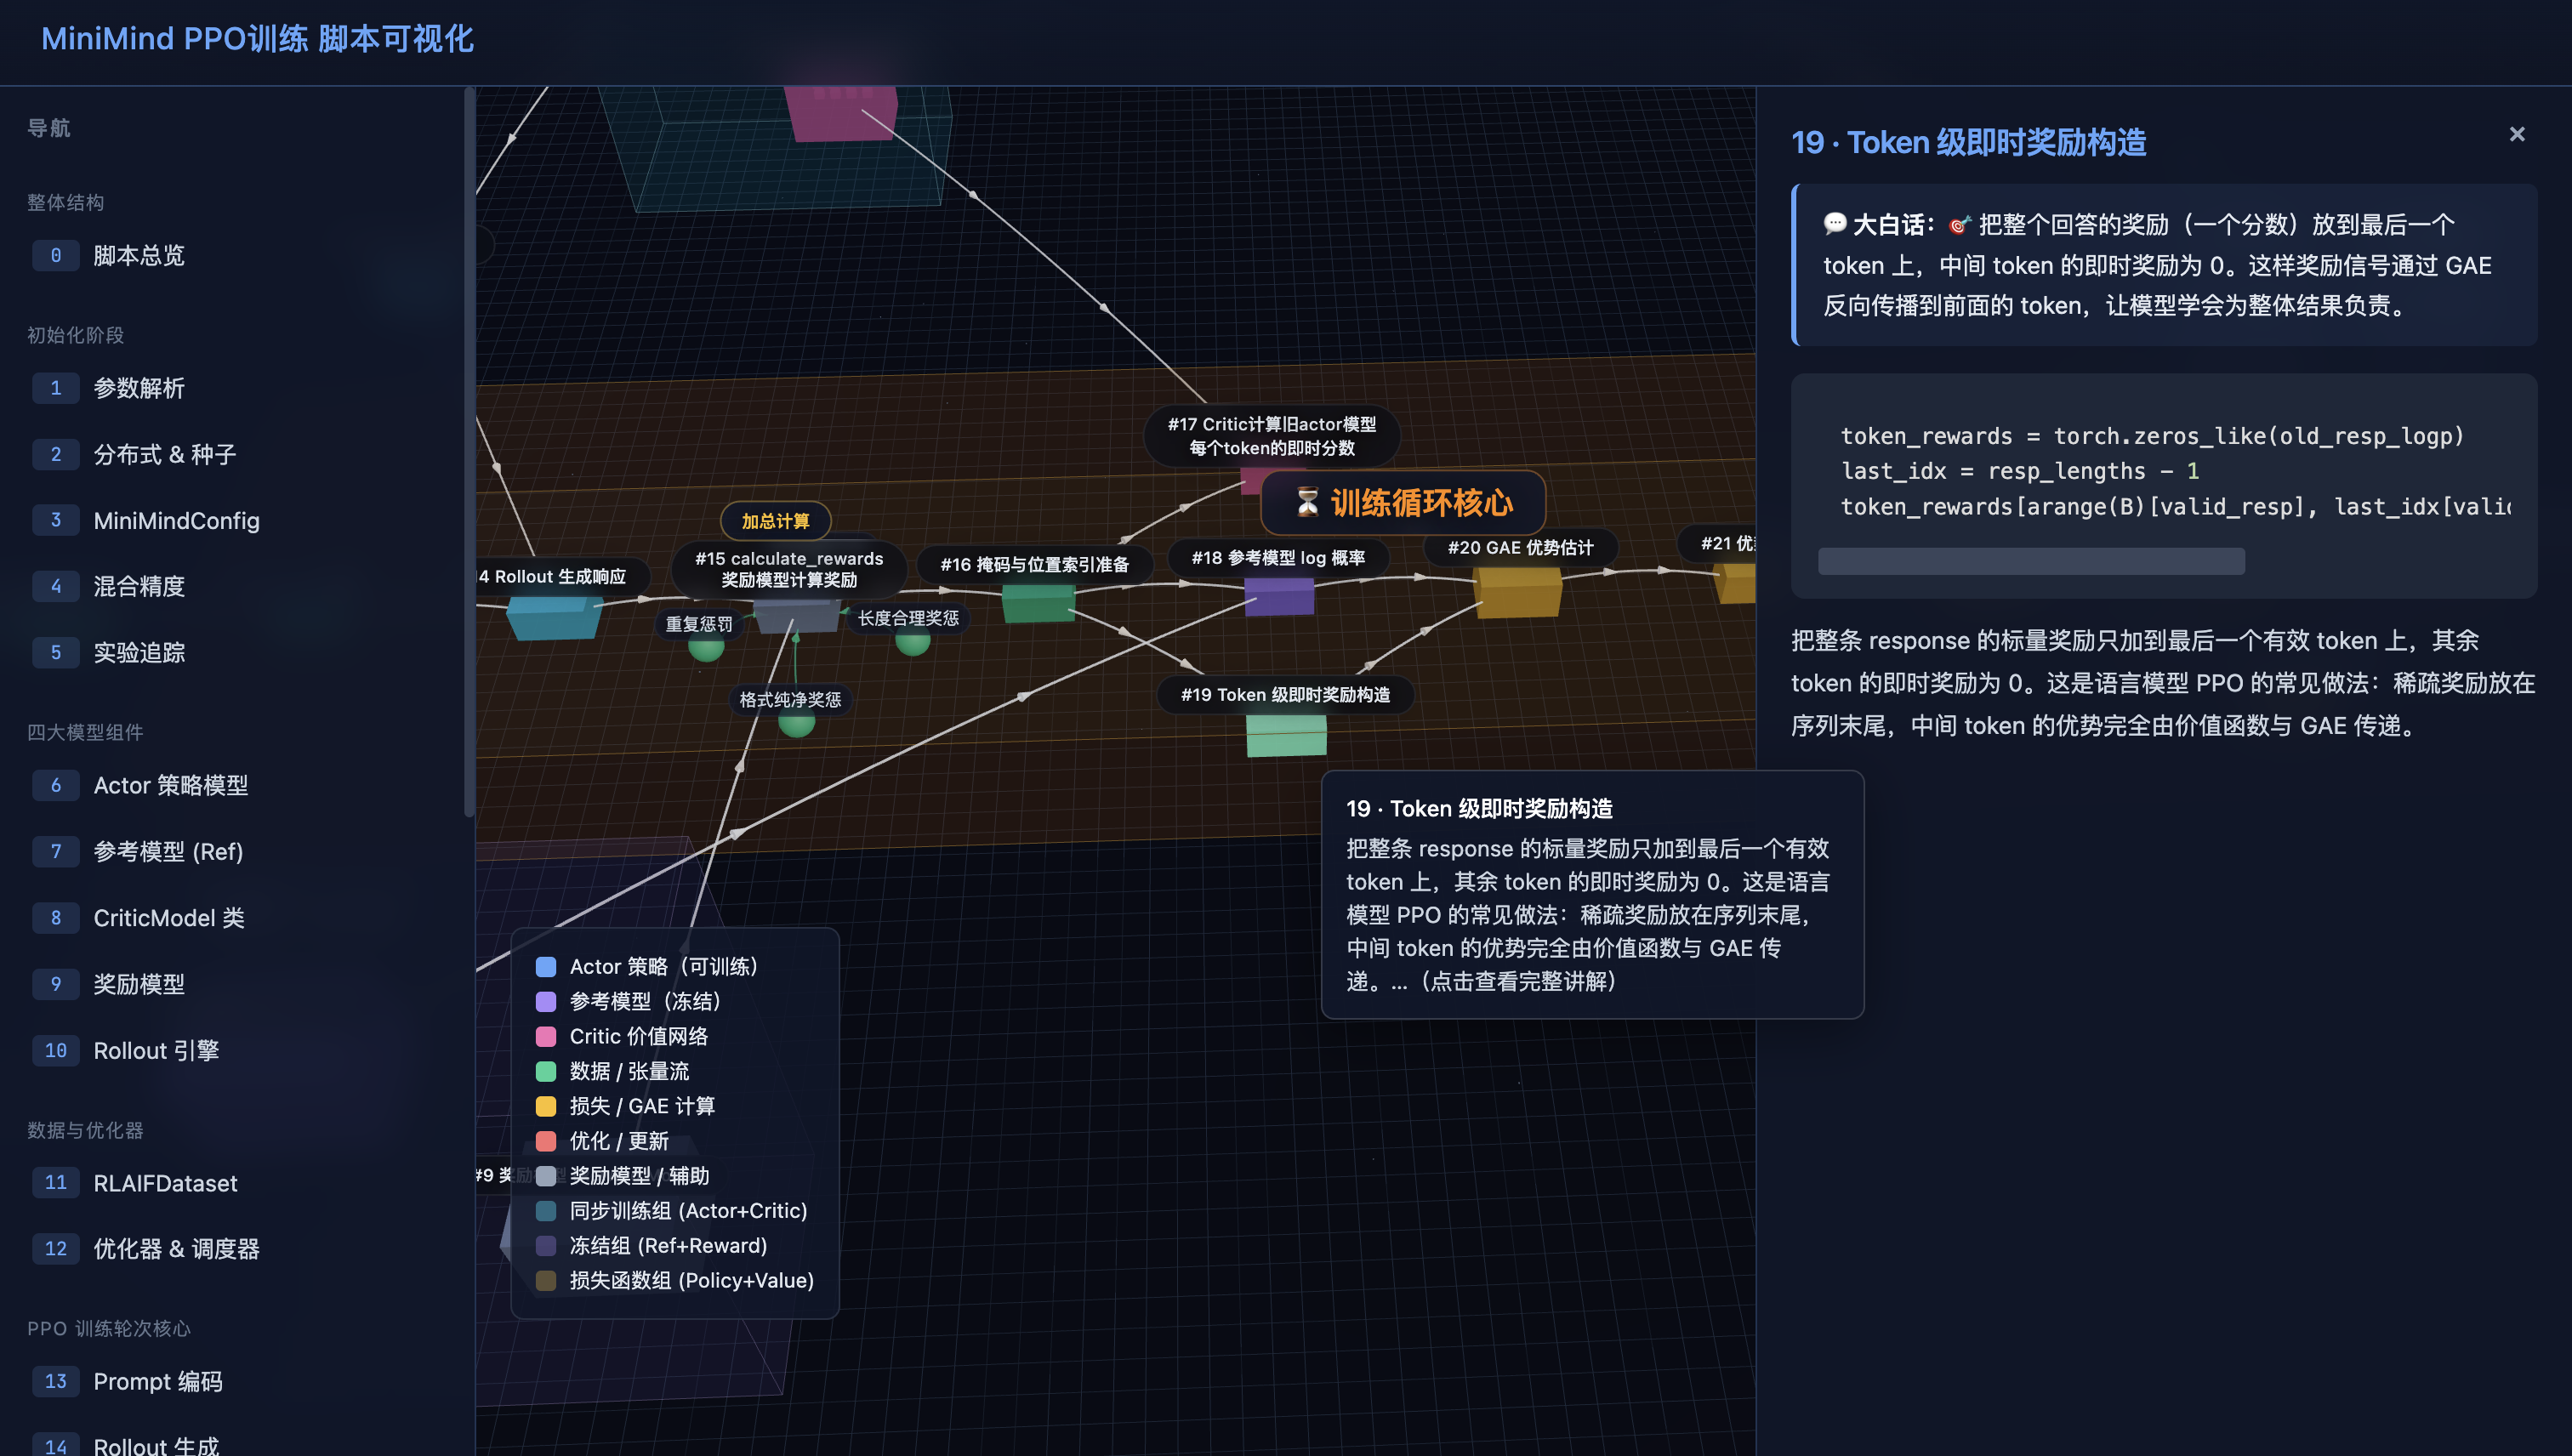
Task: Click the #19 Token 级即时奖励构造 node label
Action: coord(1285,695)
